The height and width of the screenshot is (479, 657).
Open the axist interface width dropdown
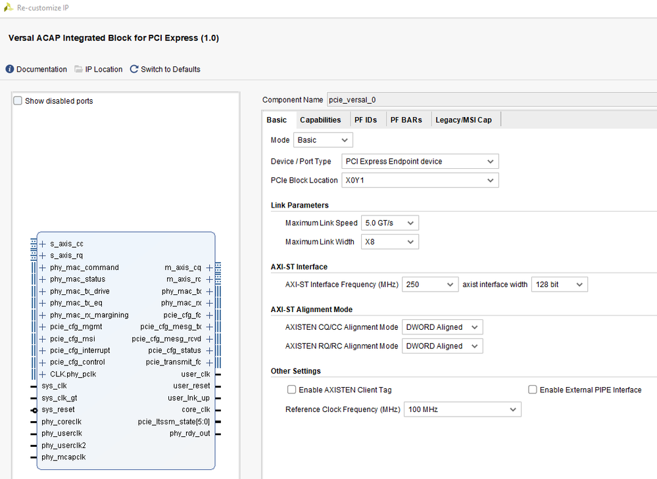click(x=559, y=285)
